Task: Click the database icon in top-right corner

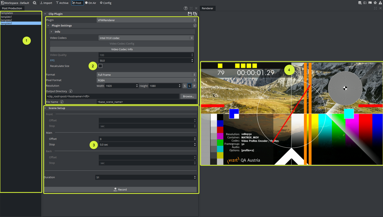Action: pos(360,3)
